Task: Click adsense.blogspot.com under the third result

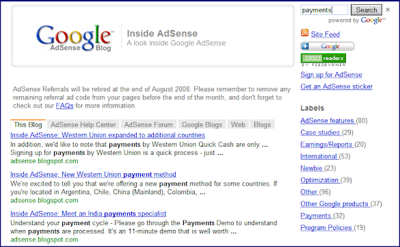Action: 44,239
